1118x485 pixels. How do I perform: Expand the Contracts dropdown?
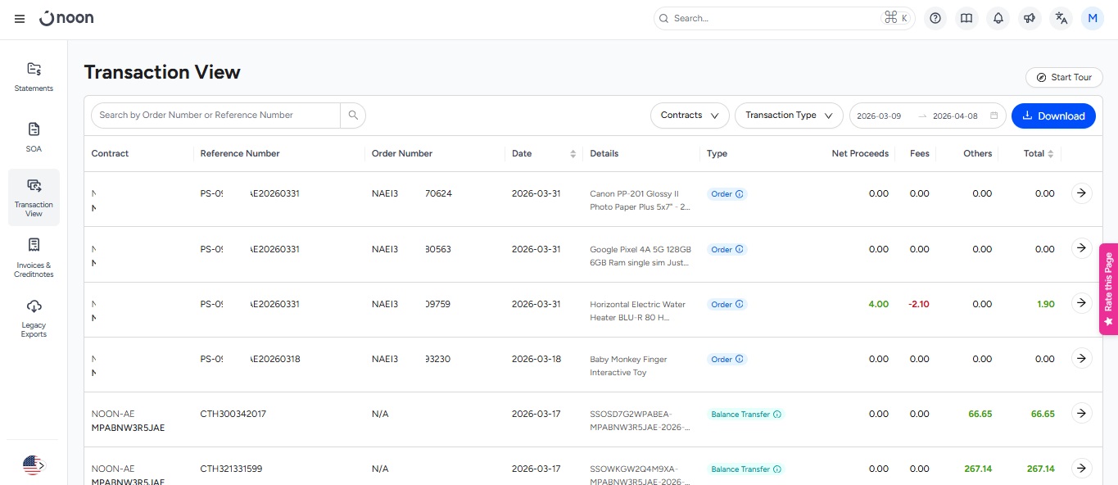(x=690, y=116)
